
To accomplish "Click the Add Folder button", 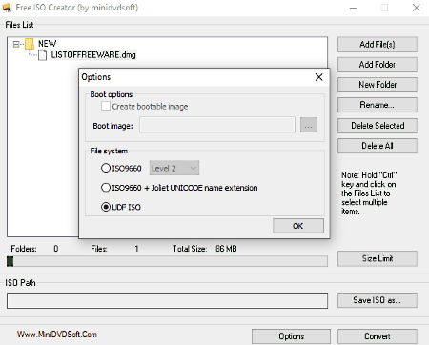I will click(378, 65).
